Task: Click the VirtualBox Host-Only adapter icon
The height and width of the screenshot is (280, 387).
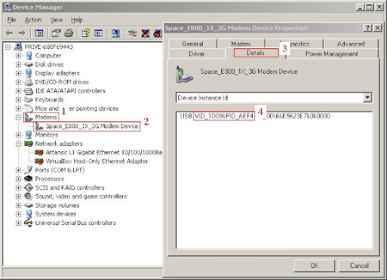Action: tap(39, 161)
